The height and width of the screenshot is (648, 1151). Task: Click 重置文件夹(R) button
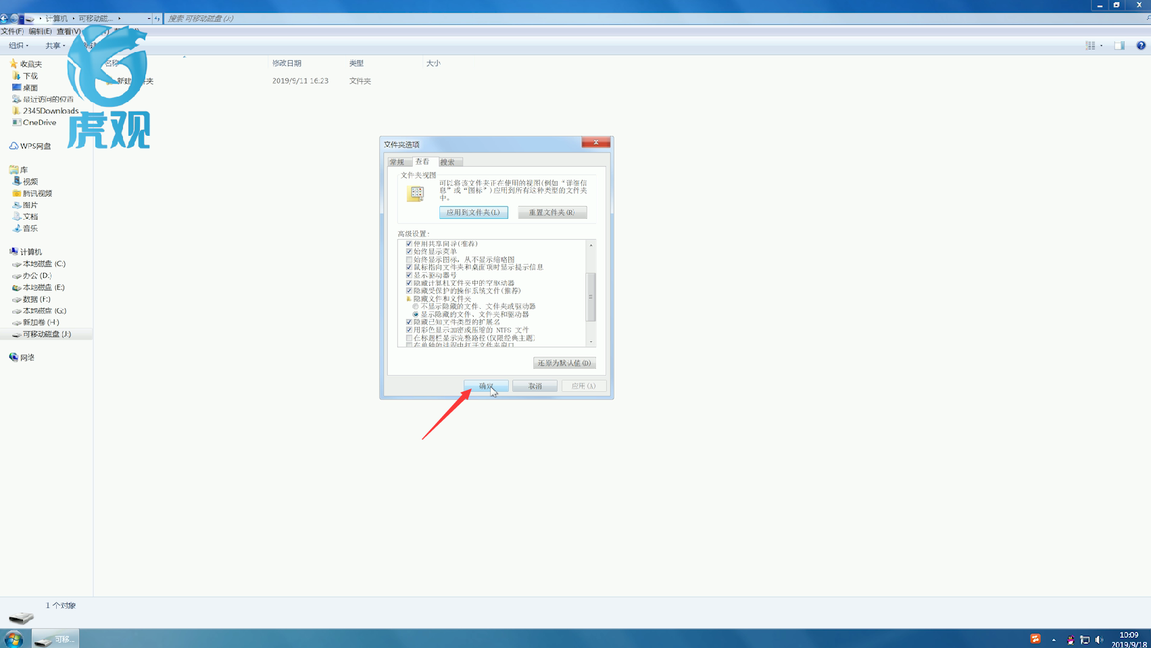[552, 212]
